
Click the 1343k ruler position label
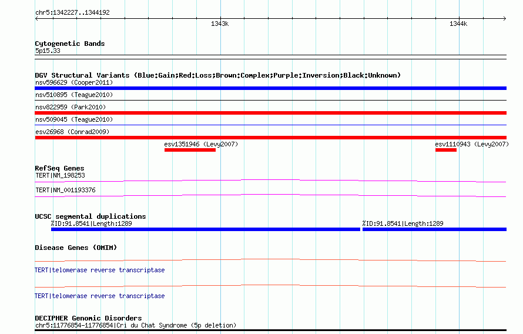point(220,24)
